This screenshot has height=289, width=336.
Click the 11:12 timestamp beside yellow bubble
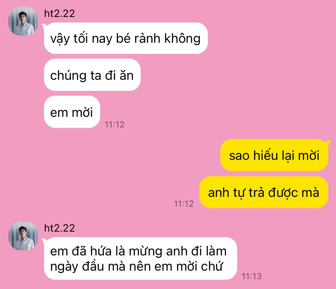[x=184, y=204]
